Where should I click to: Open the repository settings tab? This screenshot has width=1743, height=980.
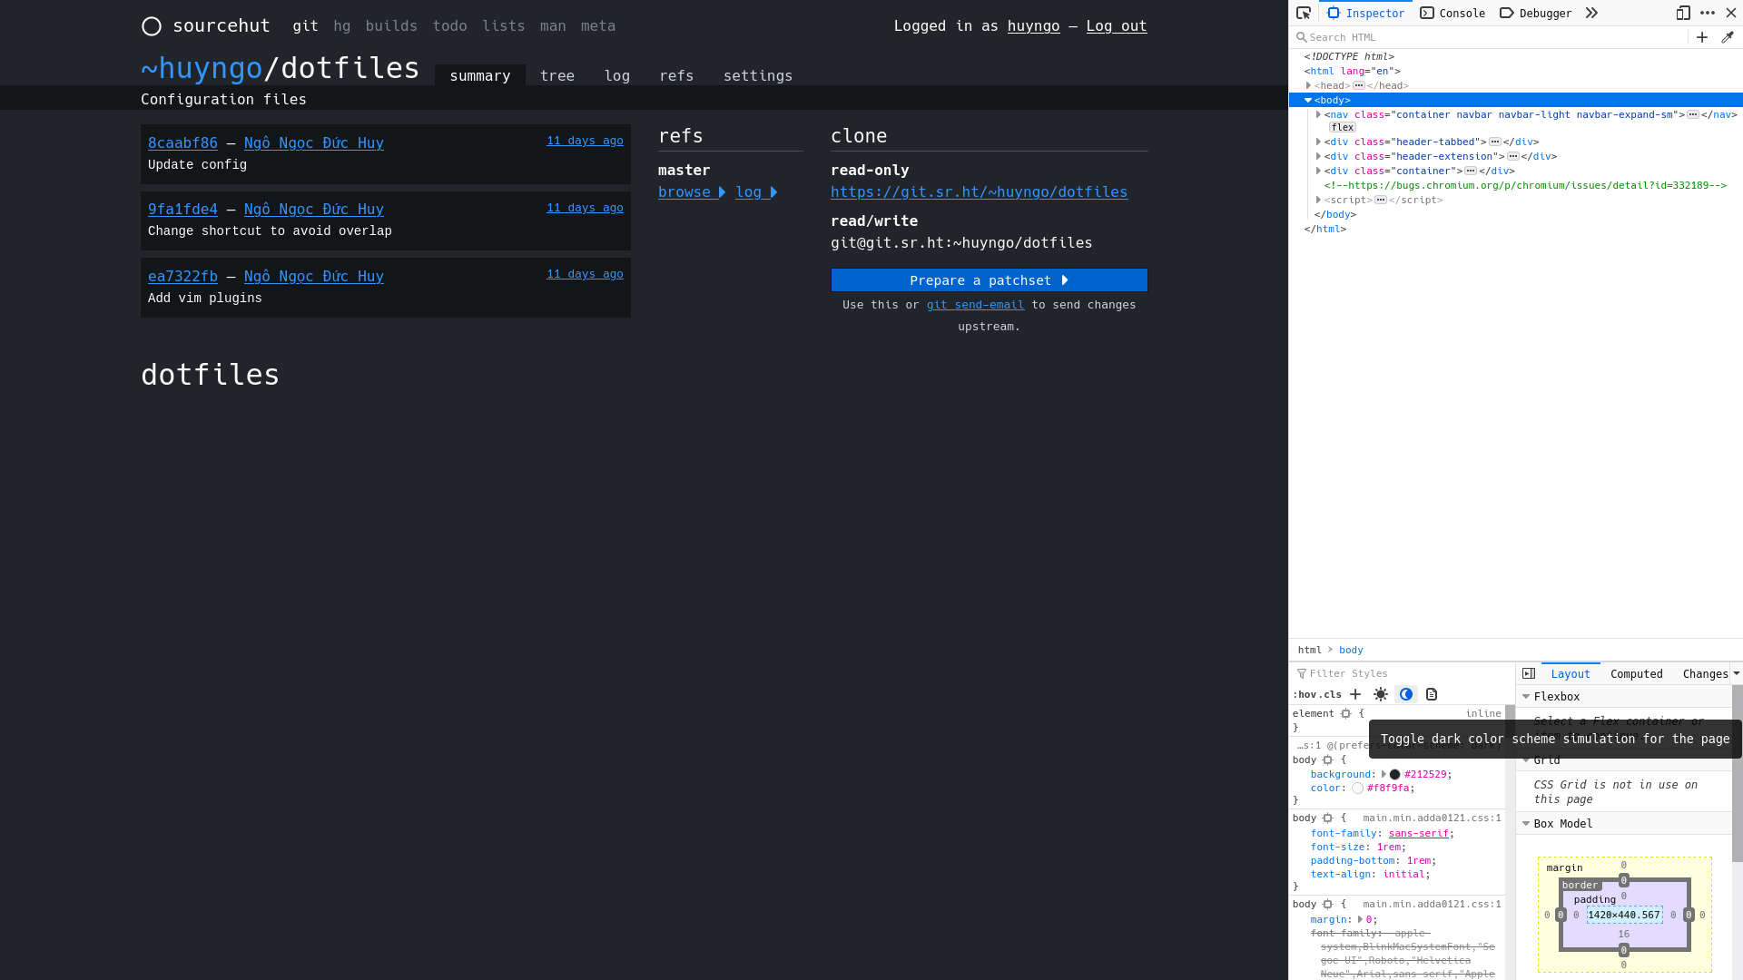point(758,75)
